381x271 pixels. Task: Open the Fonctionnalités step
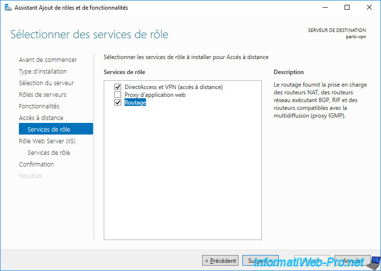tap(39, 106)
